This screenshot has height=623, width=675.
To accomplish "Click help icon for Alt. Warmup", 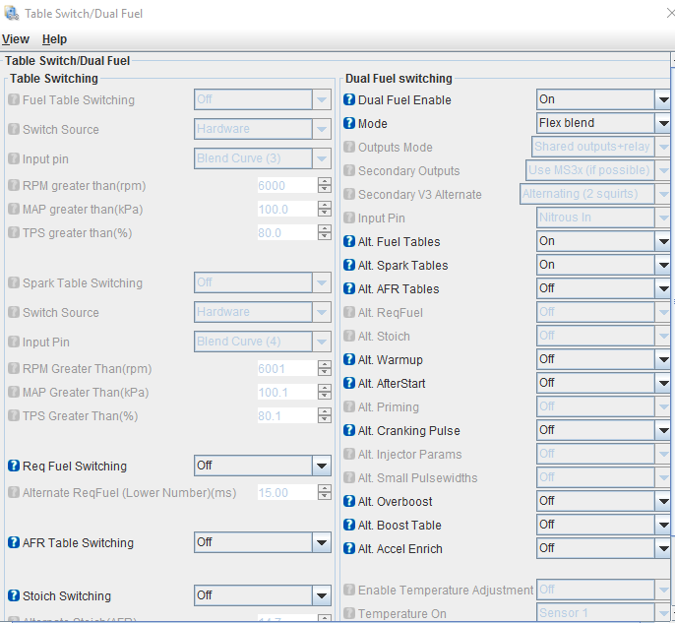I will coord(349,359).
